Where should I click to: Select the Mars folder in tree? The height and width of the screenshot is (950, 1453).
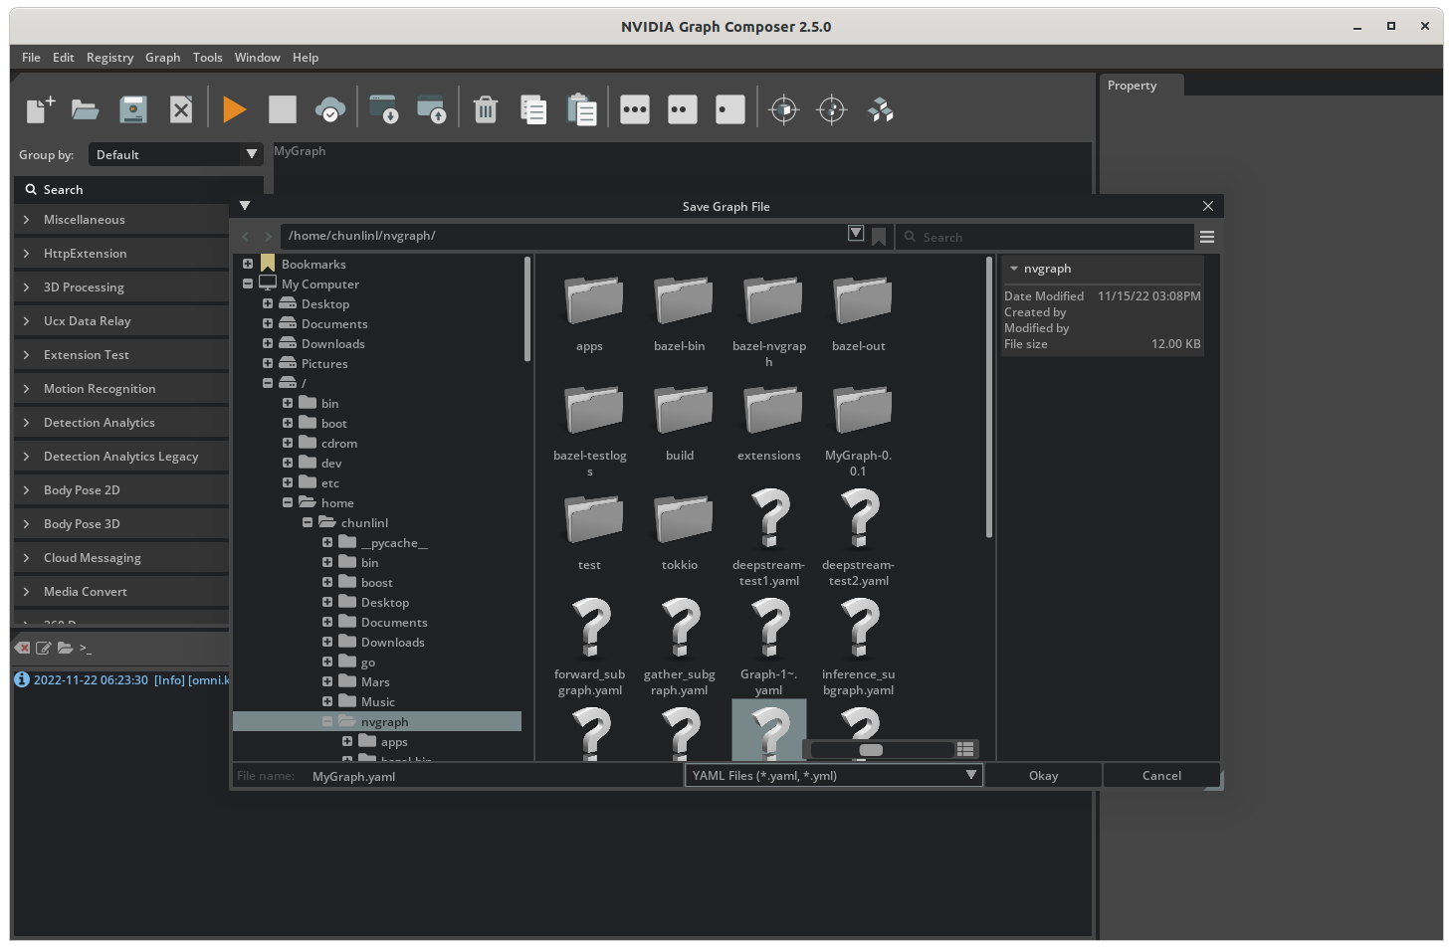coord(374,681)
